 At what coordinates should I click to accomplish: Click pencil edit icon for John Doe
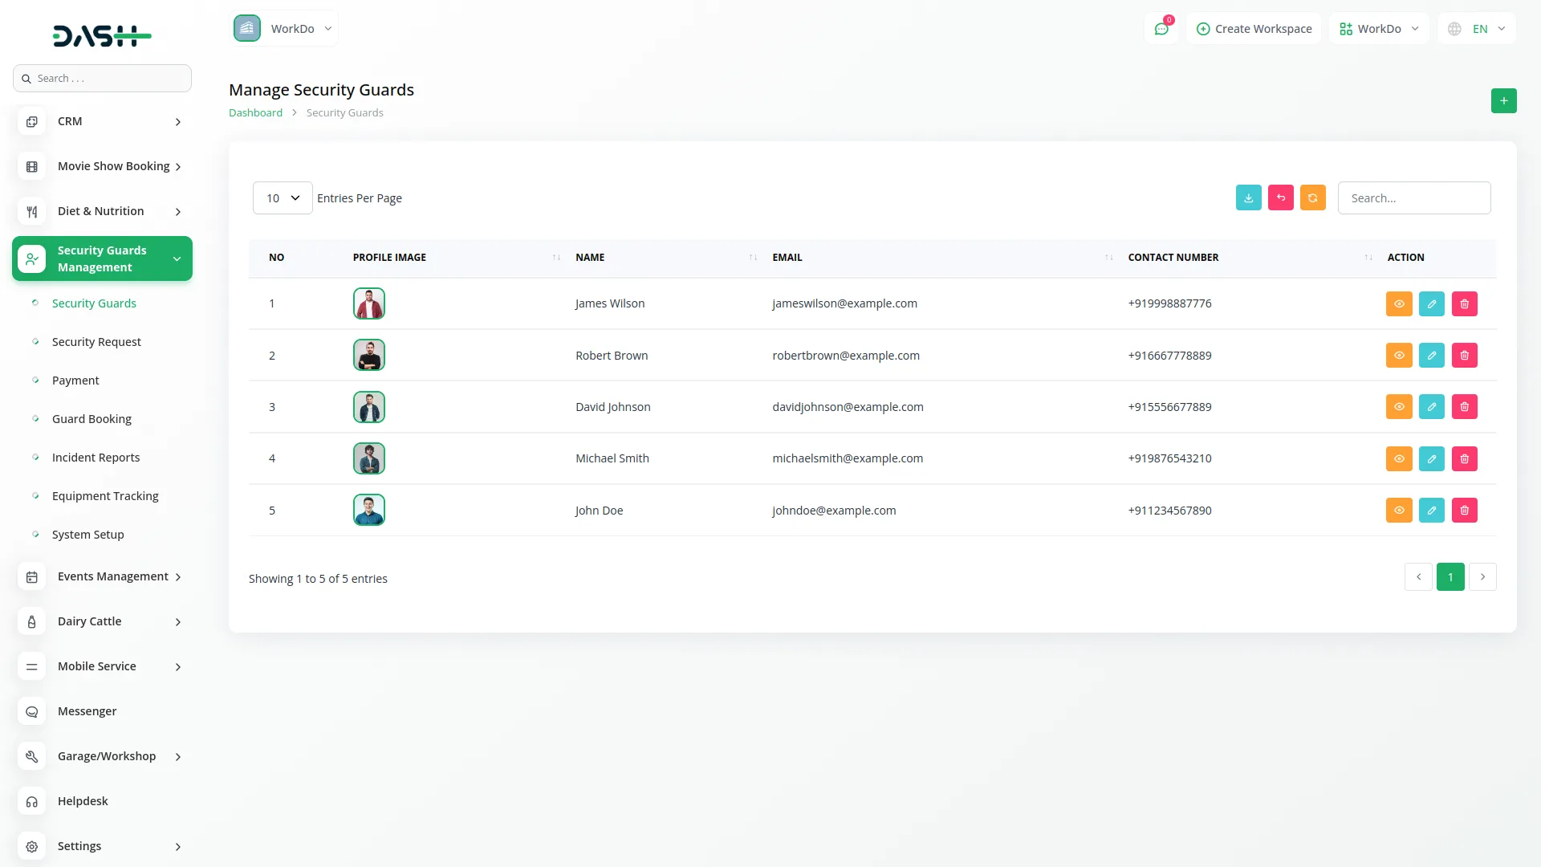pyautogui.click(x=1431, y=511)
